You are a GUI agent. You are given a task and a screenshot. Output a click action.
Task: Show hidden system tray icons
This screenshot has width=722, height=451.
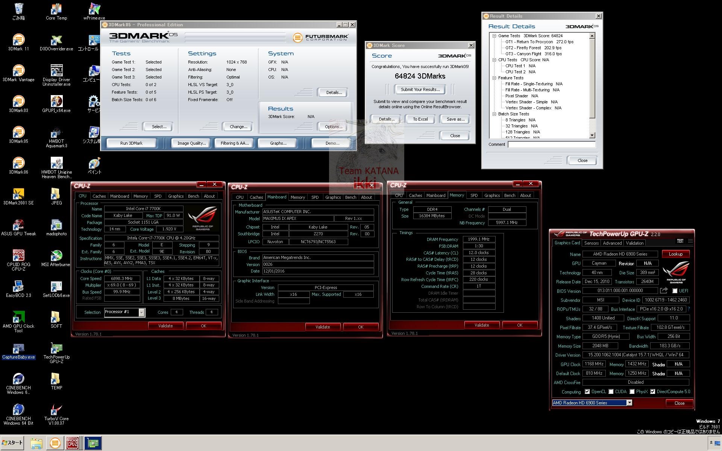[x=711, y=443]
